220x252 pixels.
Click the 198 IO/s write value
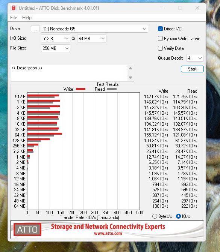click(160, 206)
